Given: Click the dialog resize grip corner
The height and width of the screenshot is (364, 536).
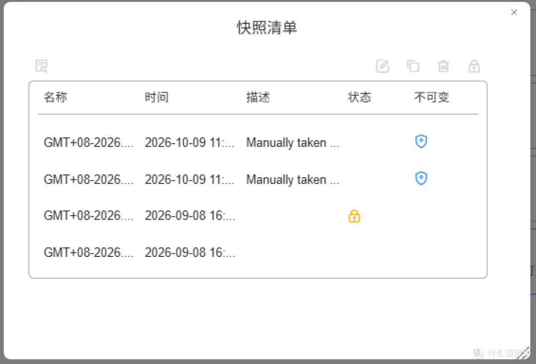Looking at the screenshot, I should tap(525, 354).
